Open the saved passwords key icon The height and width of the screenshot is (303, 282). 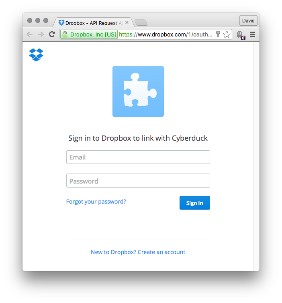(218, 34)
